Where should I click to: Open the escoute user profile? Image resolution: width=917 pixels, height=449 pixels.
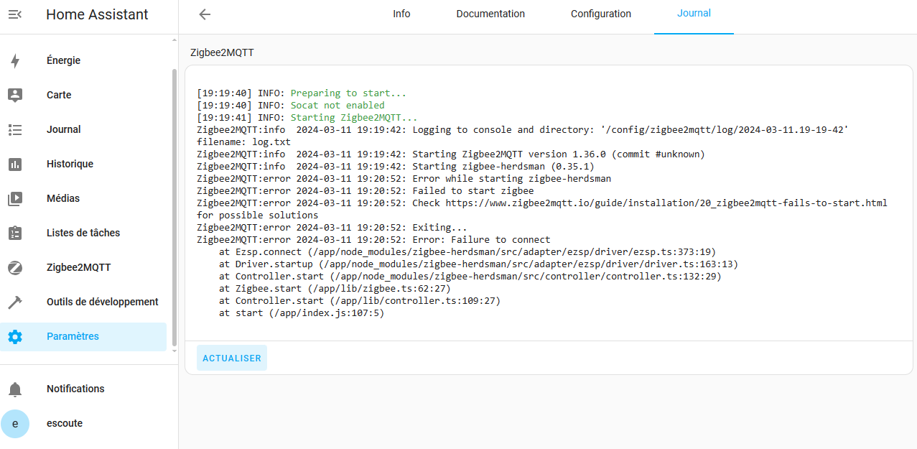pyautogui.click(x=83, y=424)
